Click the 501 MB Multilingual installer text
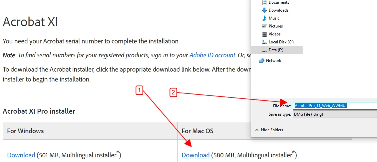The height and width of the screenshot is (162, 377). (x=79, y=155)
